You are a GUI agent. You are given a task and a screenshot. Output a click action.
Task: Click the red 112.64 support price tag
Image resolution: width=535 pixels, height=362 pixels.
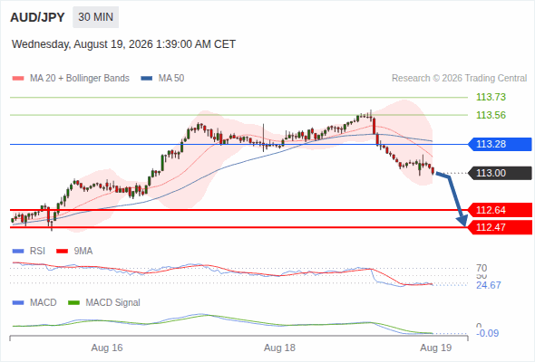(500, 210)
